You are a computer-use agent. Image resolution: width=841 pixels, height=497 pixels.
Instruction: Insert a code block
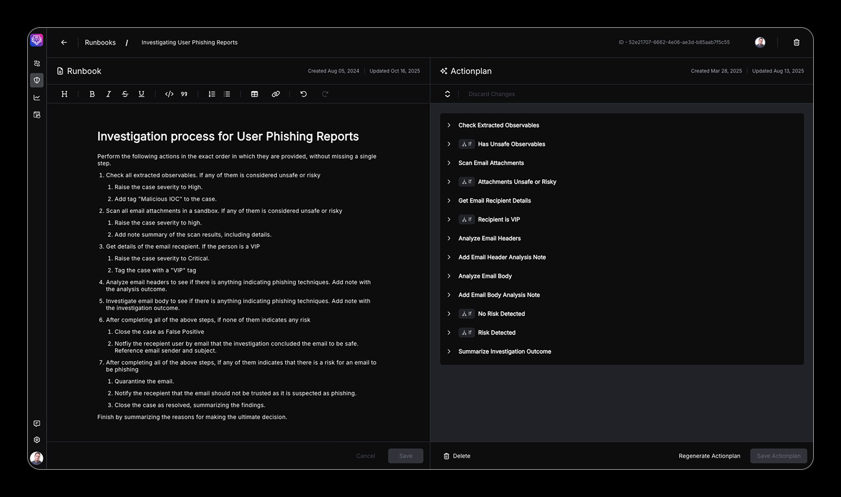[169, 94]
